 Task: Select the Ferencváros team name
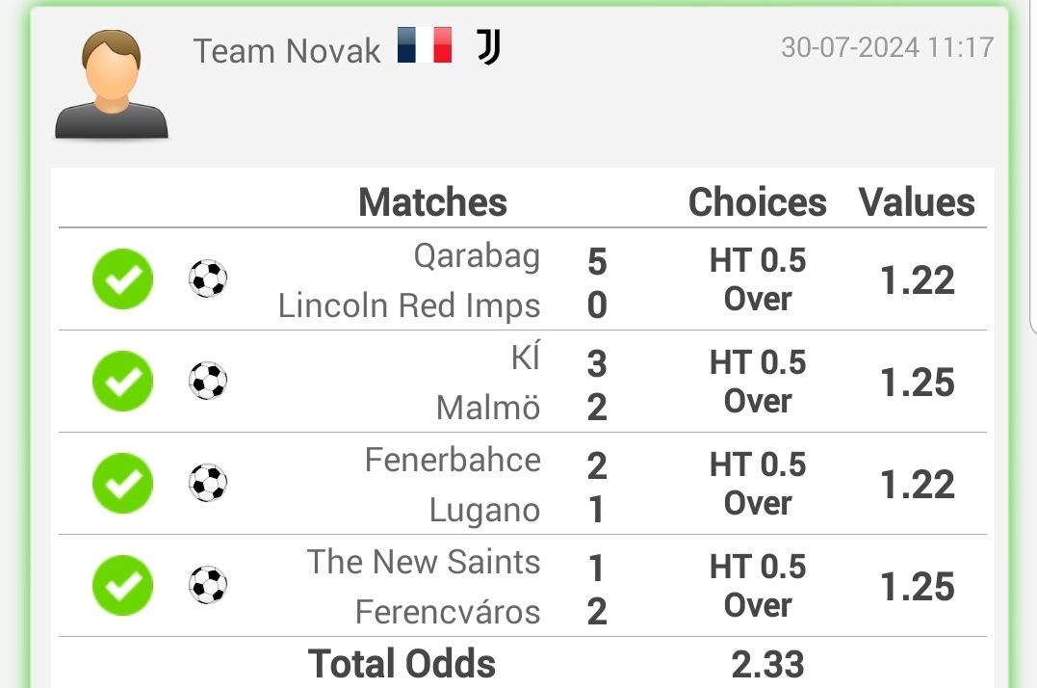coord(448,612)
